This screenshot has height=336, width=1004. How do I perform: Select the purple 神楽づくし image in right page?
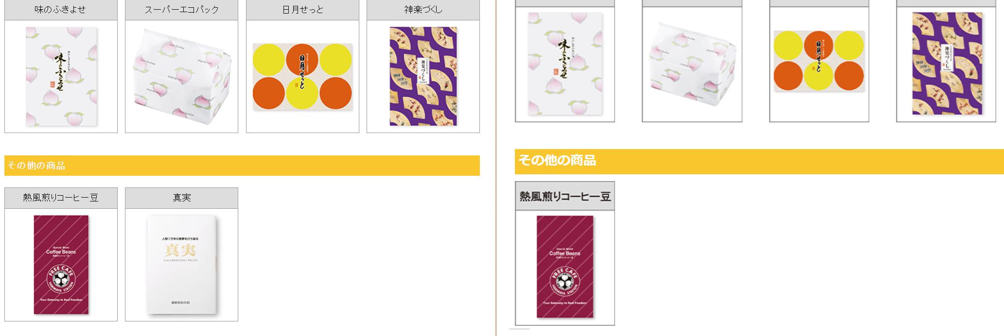click(x=947, y=64)
